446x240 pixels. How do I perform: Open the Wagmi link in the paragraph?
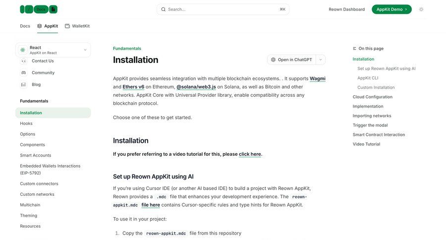pyautogui.click(x=318, y=79)
